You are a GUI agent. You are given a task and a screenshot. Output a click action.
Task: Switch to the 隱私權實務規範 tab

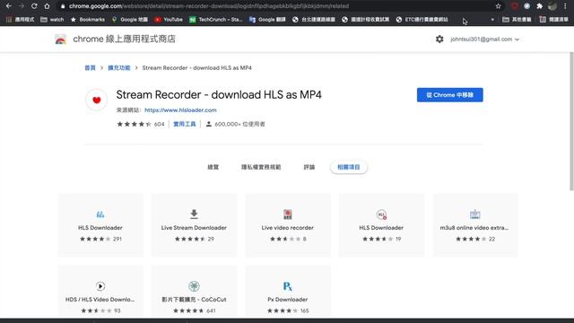(x=261, y=167)
